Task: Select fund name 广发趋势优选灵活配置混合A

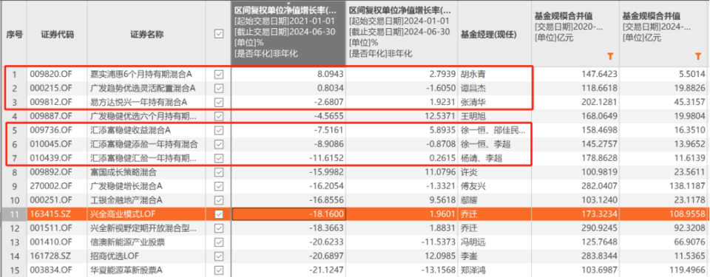Action: coord(143,88)
